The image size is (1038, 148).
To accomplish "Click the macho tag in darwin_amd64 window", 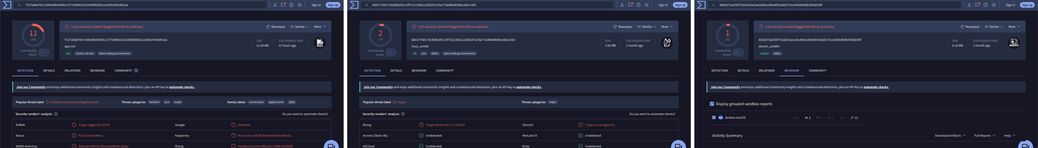I will click(x=764, y=53).
